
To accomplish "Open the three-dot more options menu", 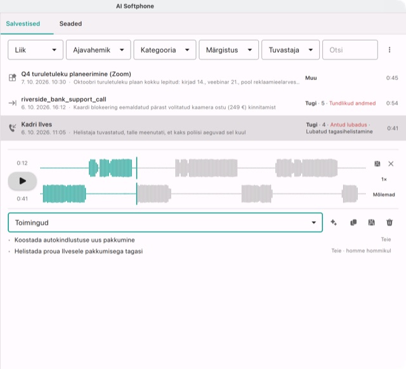I will pos(390,50).
